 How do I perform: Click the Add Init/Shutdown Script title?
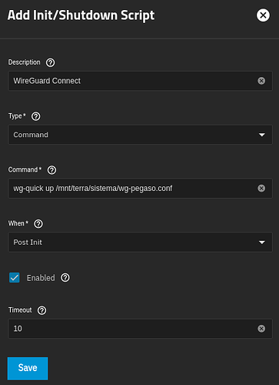point(81,15)
